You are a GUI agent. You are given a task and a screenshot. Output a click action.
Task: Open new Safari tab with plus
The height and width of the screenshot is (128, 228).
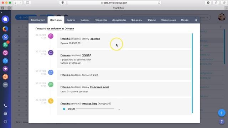tap(227, 8)
